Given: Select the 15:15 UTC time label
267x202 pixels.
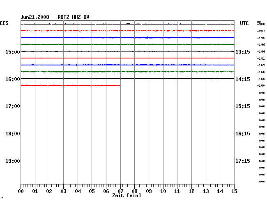Looking at the screenshot, I should tap(243, 106).
